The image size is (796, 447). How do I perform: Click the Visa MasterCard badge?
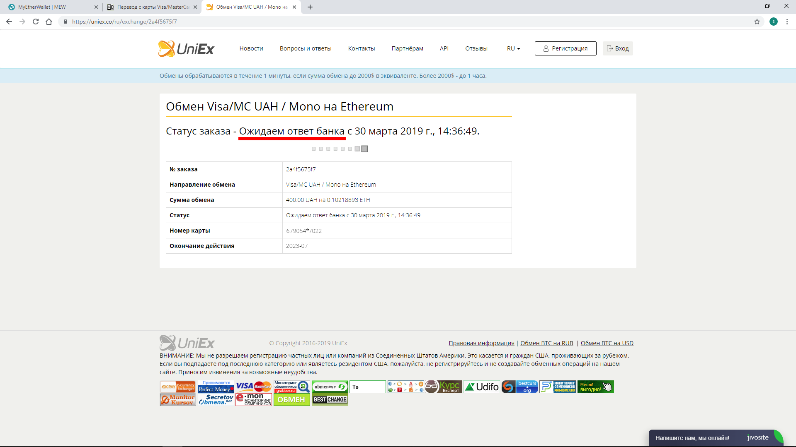pos(254,387)
